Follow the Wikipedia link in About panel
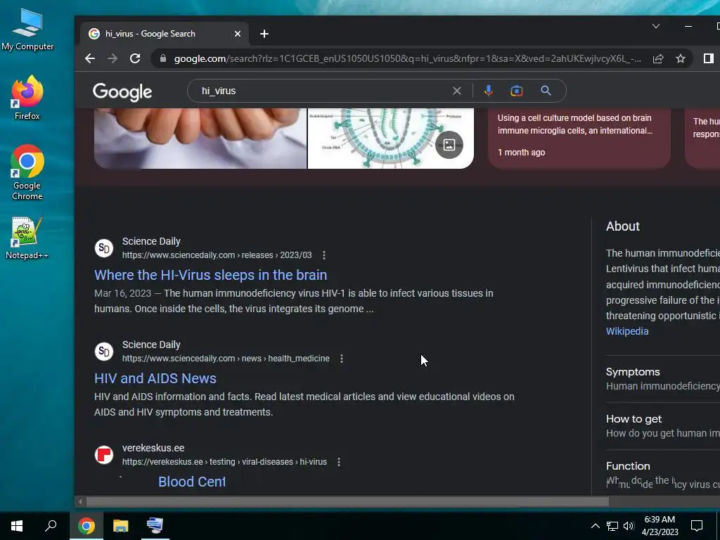Image resolution: width=720 pixels, height=540 pixels. pos(627,332)
